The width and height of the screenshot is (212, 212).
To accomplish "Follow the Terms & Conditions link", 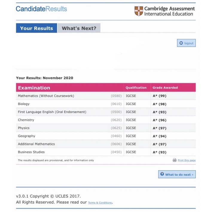I will point(100,203).
